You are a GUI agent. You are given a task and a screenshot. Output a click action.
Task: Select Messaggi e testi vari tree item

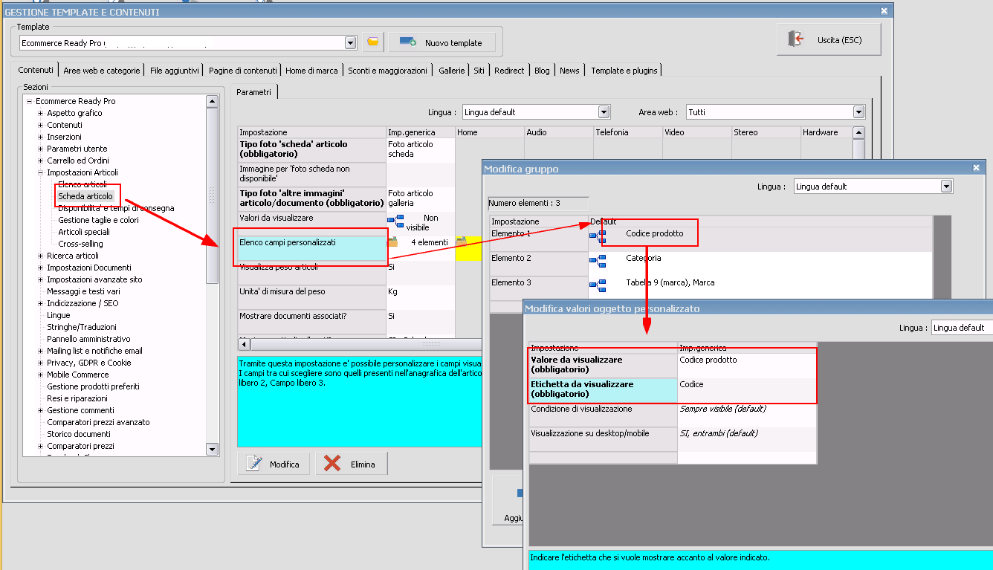coord(83,291)
